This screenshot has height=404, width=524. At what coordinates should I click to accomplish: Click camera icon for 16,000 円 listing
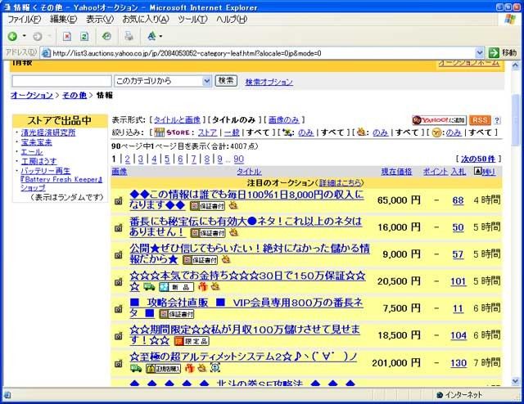118,228
